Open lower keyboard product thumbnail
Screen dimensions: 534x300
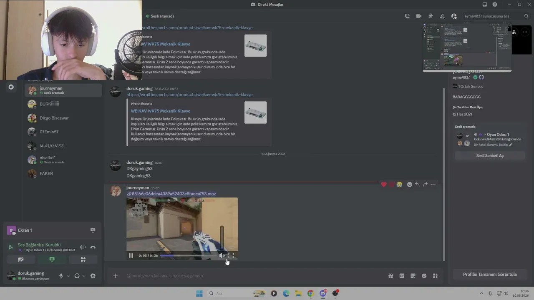[255, 112]
